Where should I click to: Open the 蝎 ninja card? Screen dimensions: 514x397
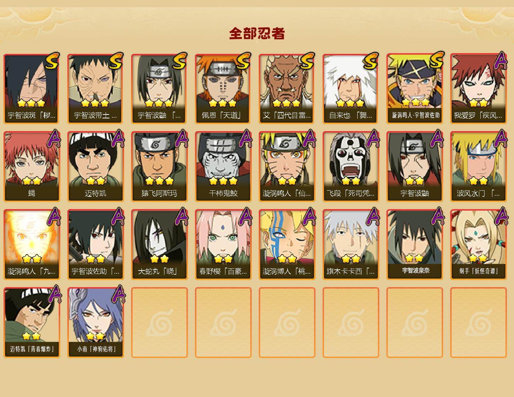click(x=32, y=167)
